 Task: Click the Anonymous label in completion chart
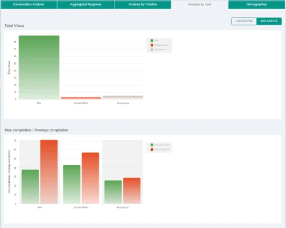[122, 207]
